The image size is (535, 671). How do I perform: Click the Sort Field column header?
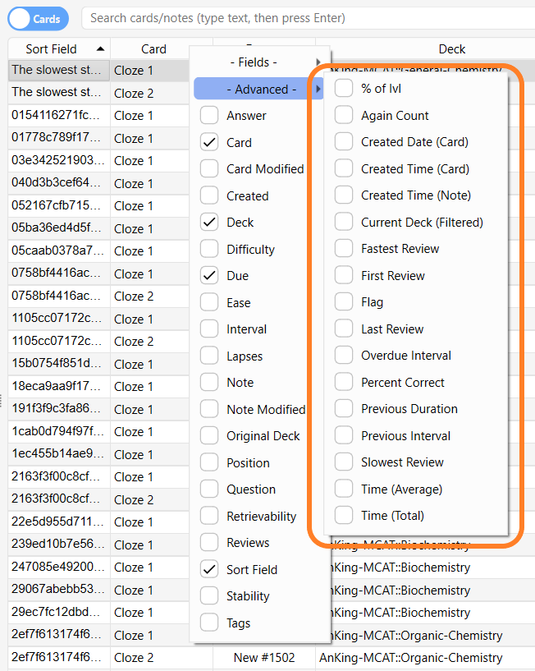coord(53,48)
